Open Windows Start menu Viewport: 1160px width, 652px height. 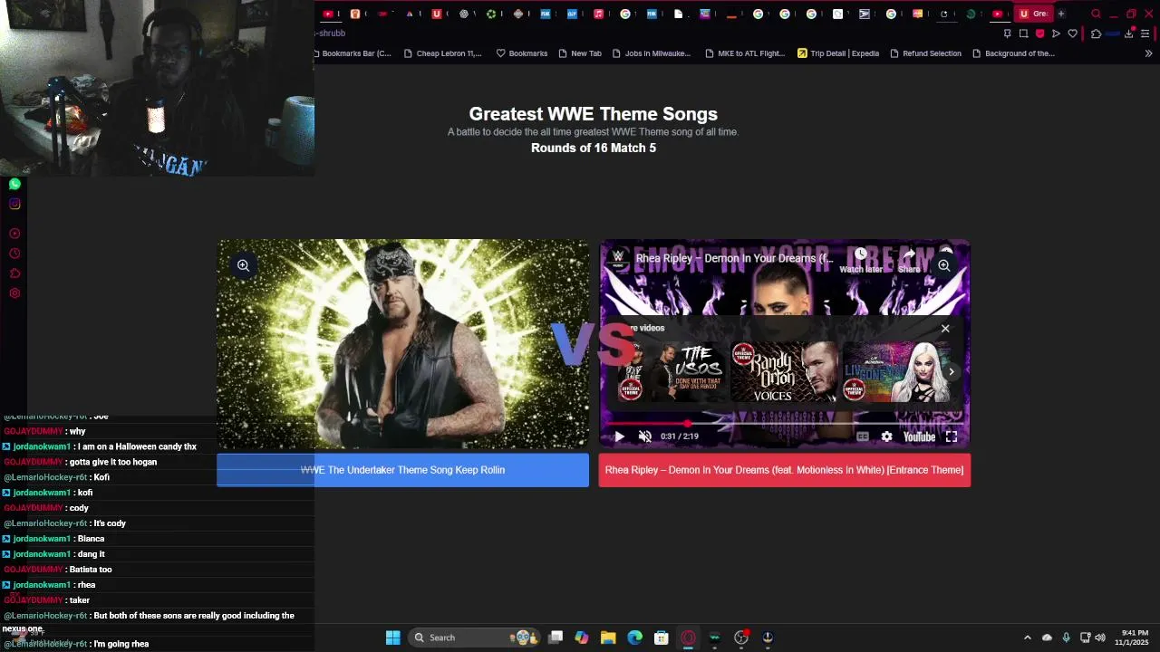[x=392, y=638]
